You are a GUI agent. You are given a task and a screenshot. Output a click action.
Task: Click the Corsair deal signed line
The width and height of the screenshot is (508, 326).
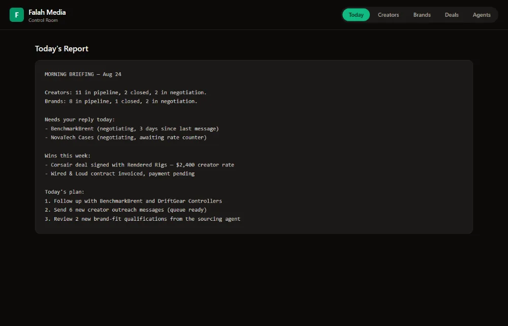click(139, 165)
